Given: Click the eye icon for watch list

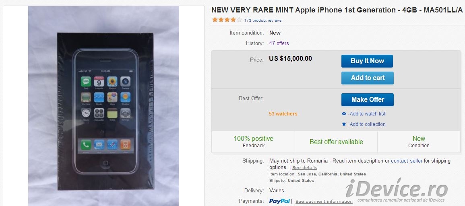Looking at the screenshot, I should pos(344,114).
